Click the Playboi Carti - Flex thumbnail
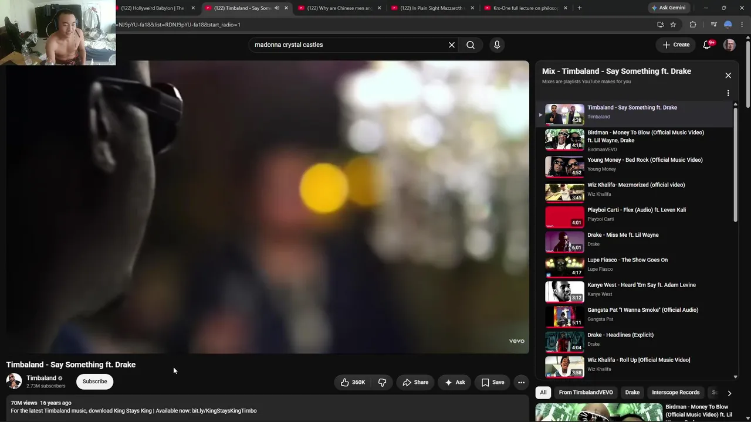 [564, 216]
